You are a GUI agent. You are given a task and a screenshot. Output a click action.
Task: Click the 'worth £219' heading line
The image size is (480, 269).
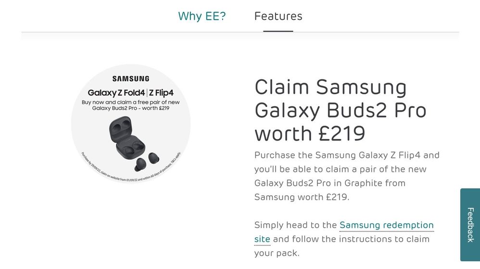(x=310, y=133)
